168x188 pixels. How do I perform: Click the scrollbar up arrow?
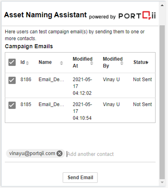coord(162,5)
